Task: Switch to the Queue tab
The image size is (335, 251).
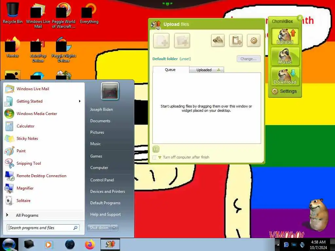Action: point(171,70)
